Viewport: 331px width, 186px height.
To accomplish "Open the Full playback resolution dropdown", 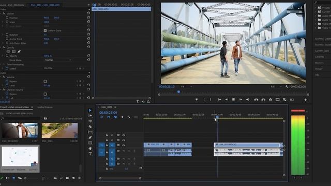I will (x=276, y=87).
